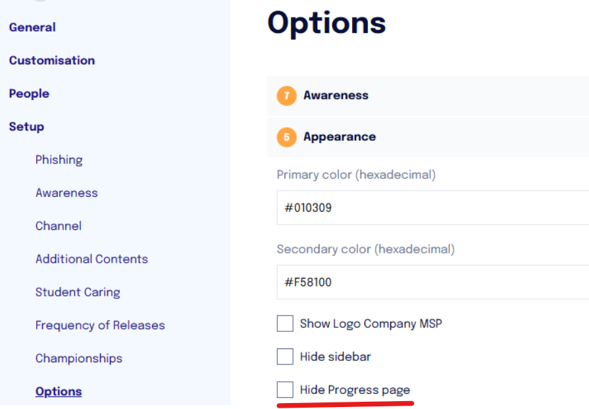Open the Phishing setup page

[59, 160]
